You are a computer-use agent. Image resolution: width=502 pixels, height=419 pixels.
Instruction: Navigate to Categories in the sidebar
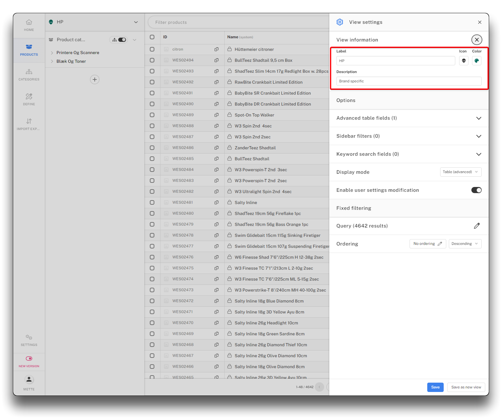point(29,74)
